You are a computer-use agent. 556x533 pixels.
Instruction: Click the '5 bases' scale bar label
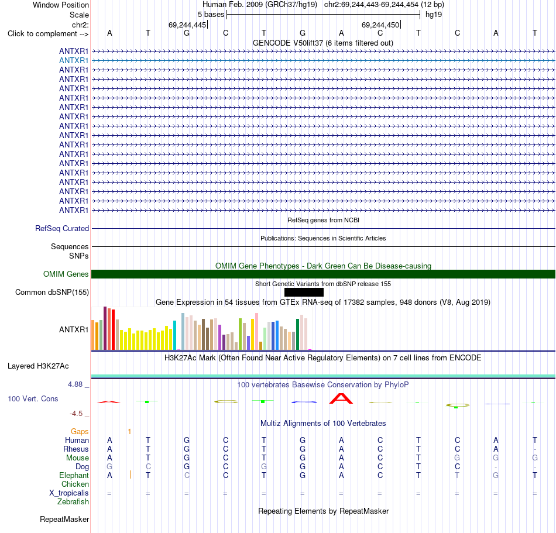click(211, 15)
